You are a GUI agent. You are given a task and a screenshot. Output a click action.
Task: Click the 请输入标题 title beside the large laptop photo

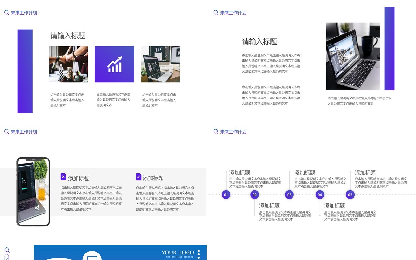[259, 42]
